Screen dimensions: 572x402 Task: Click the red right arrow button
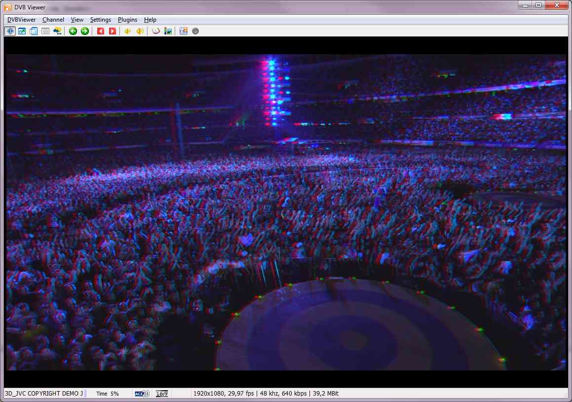click(113, 32)
